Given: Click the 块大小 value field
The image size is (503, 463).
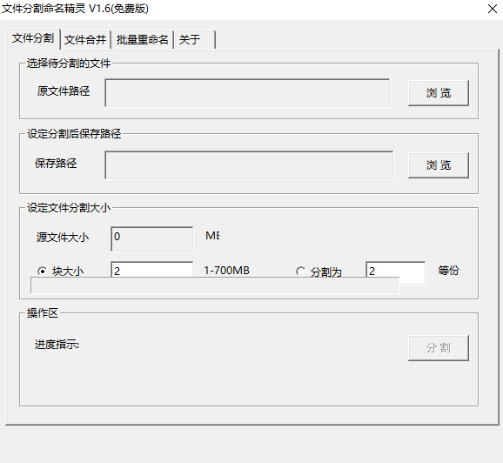Looking at the screenshot, I should [x=152, y=270].
